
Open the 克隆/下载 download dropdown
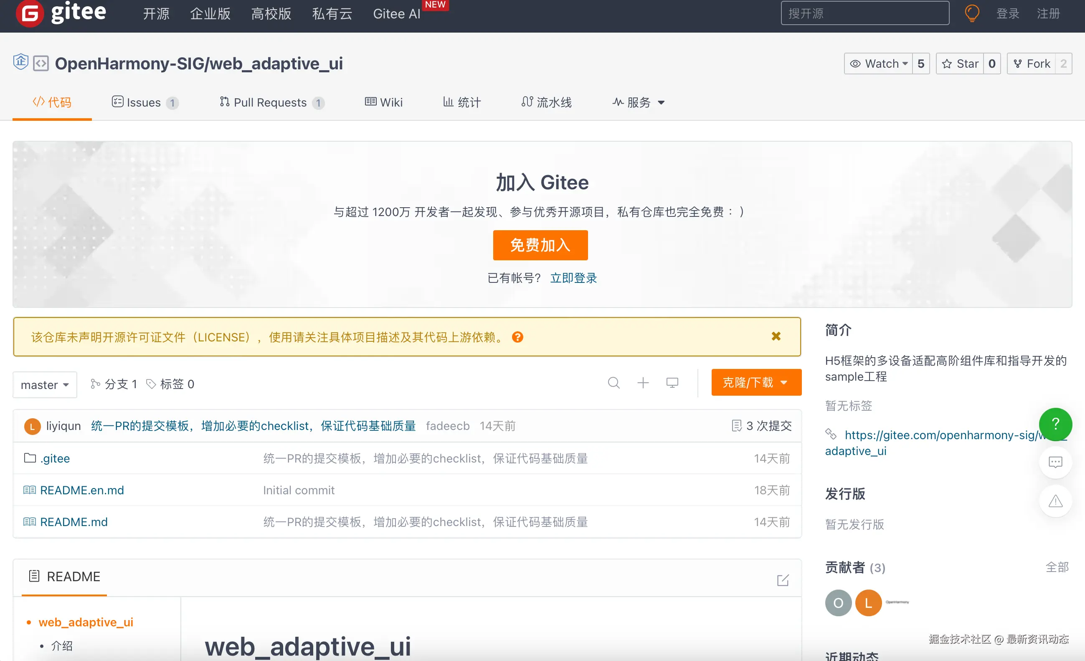click(x=755, y=382)
